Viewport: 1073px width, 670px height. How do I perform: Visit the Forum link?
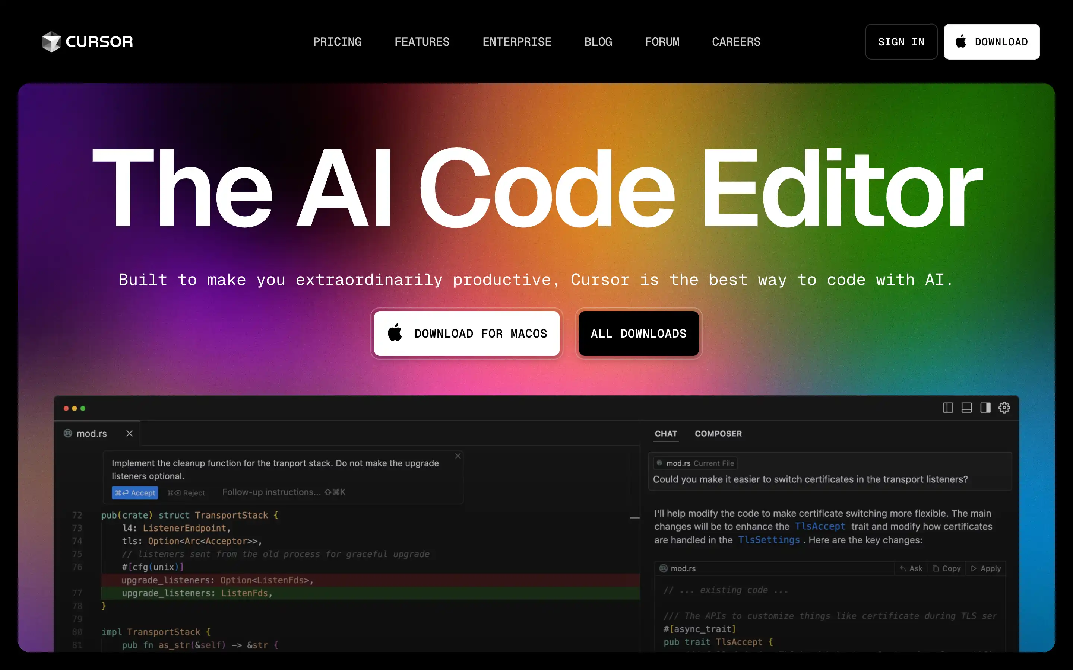point(662,42)
